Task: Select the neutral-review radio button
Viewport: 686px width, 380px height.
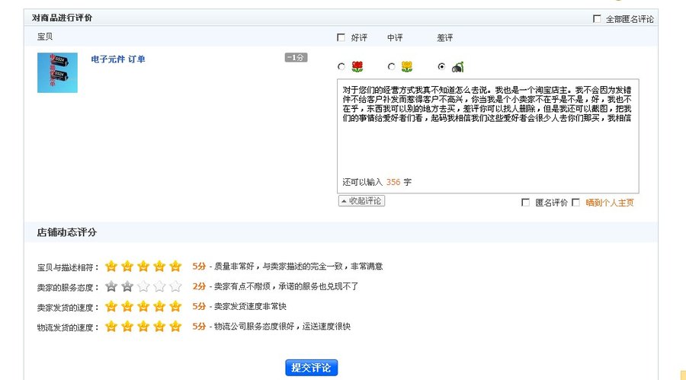Action: [x=392, y=67]
